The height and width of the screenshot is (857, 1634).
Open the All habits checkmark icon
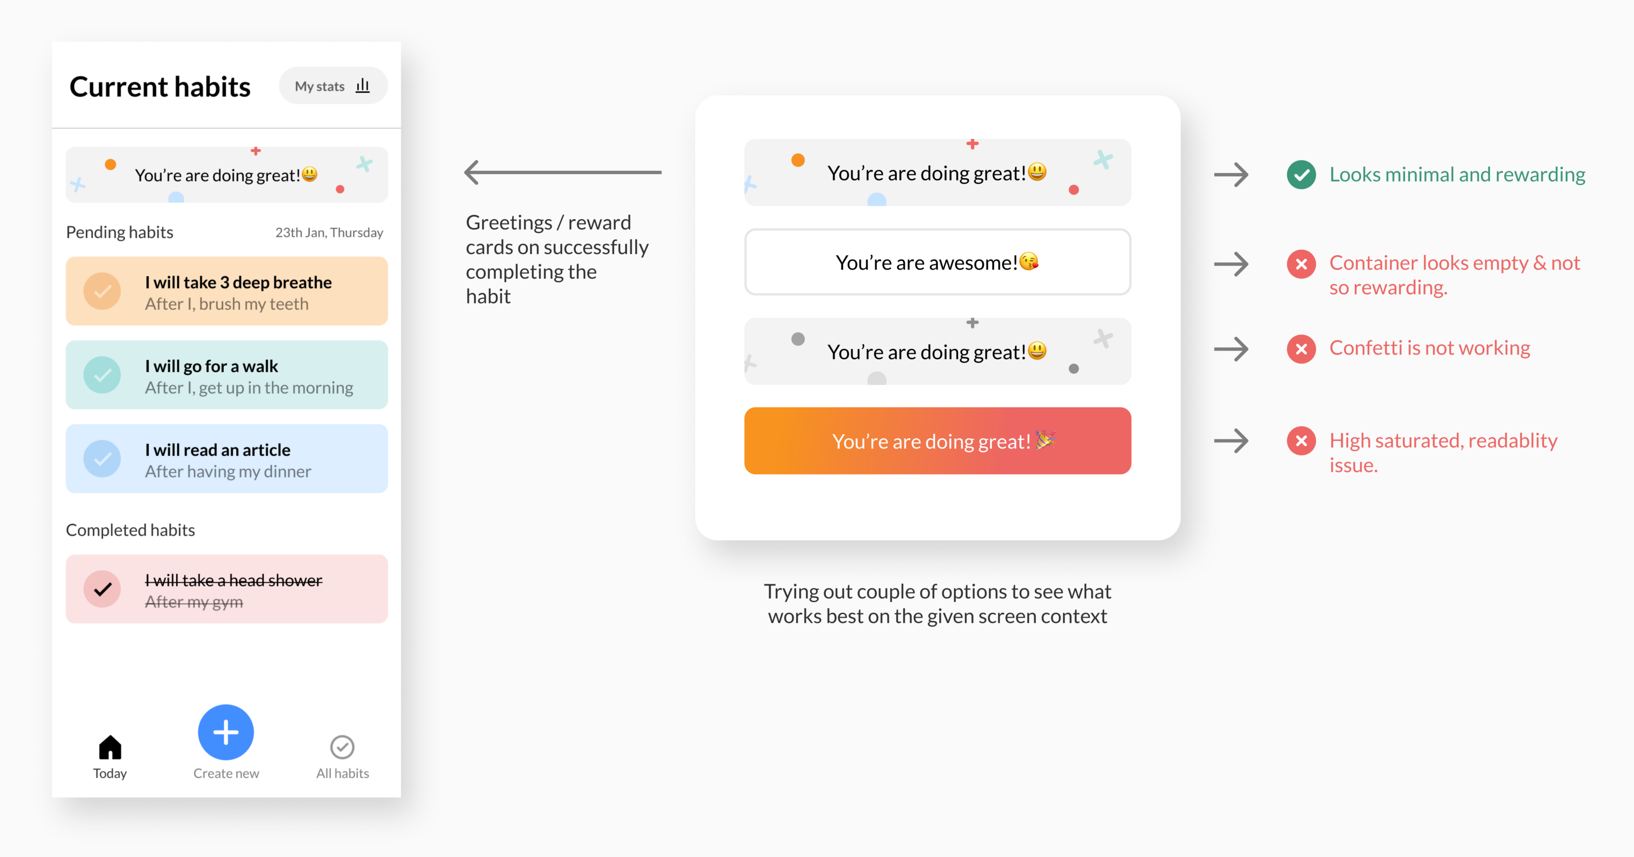pos(343,746)
